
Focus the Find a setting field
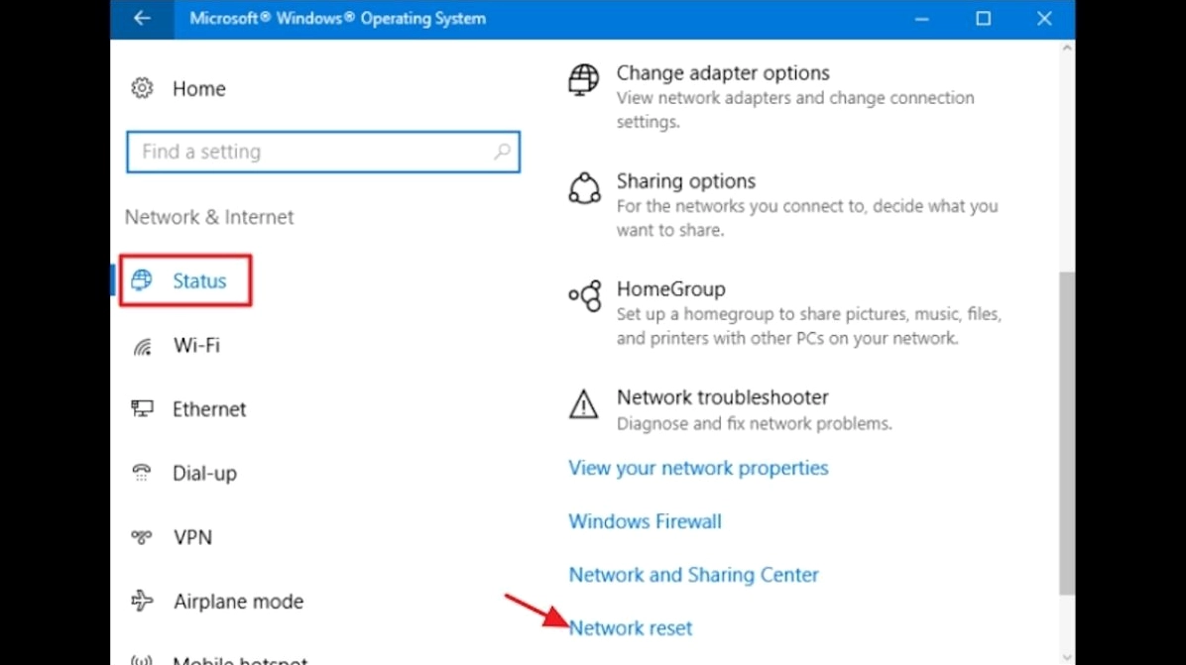(312, 152)
